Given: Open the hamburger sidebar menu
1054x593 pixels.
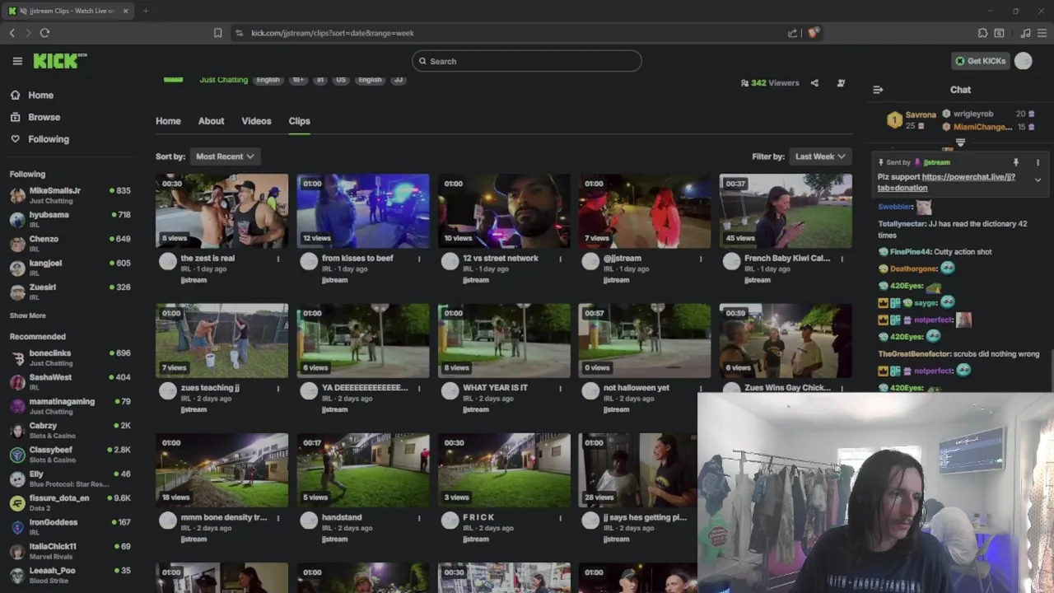Looking at the screenshot, I should click(x=17, y=61).
